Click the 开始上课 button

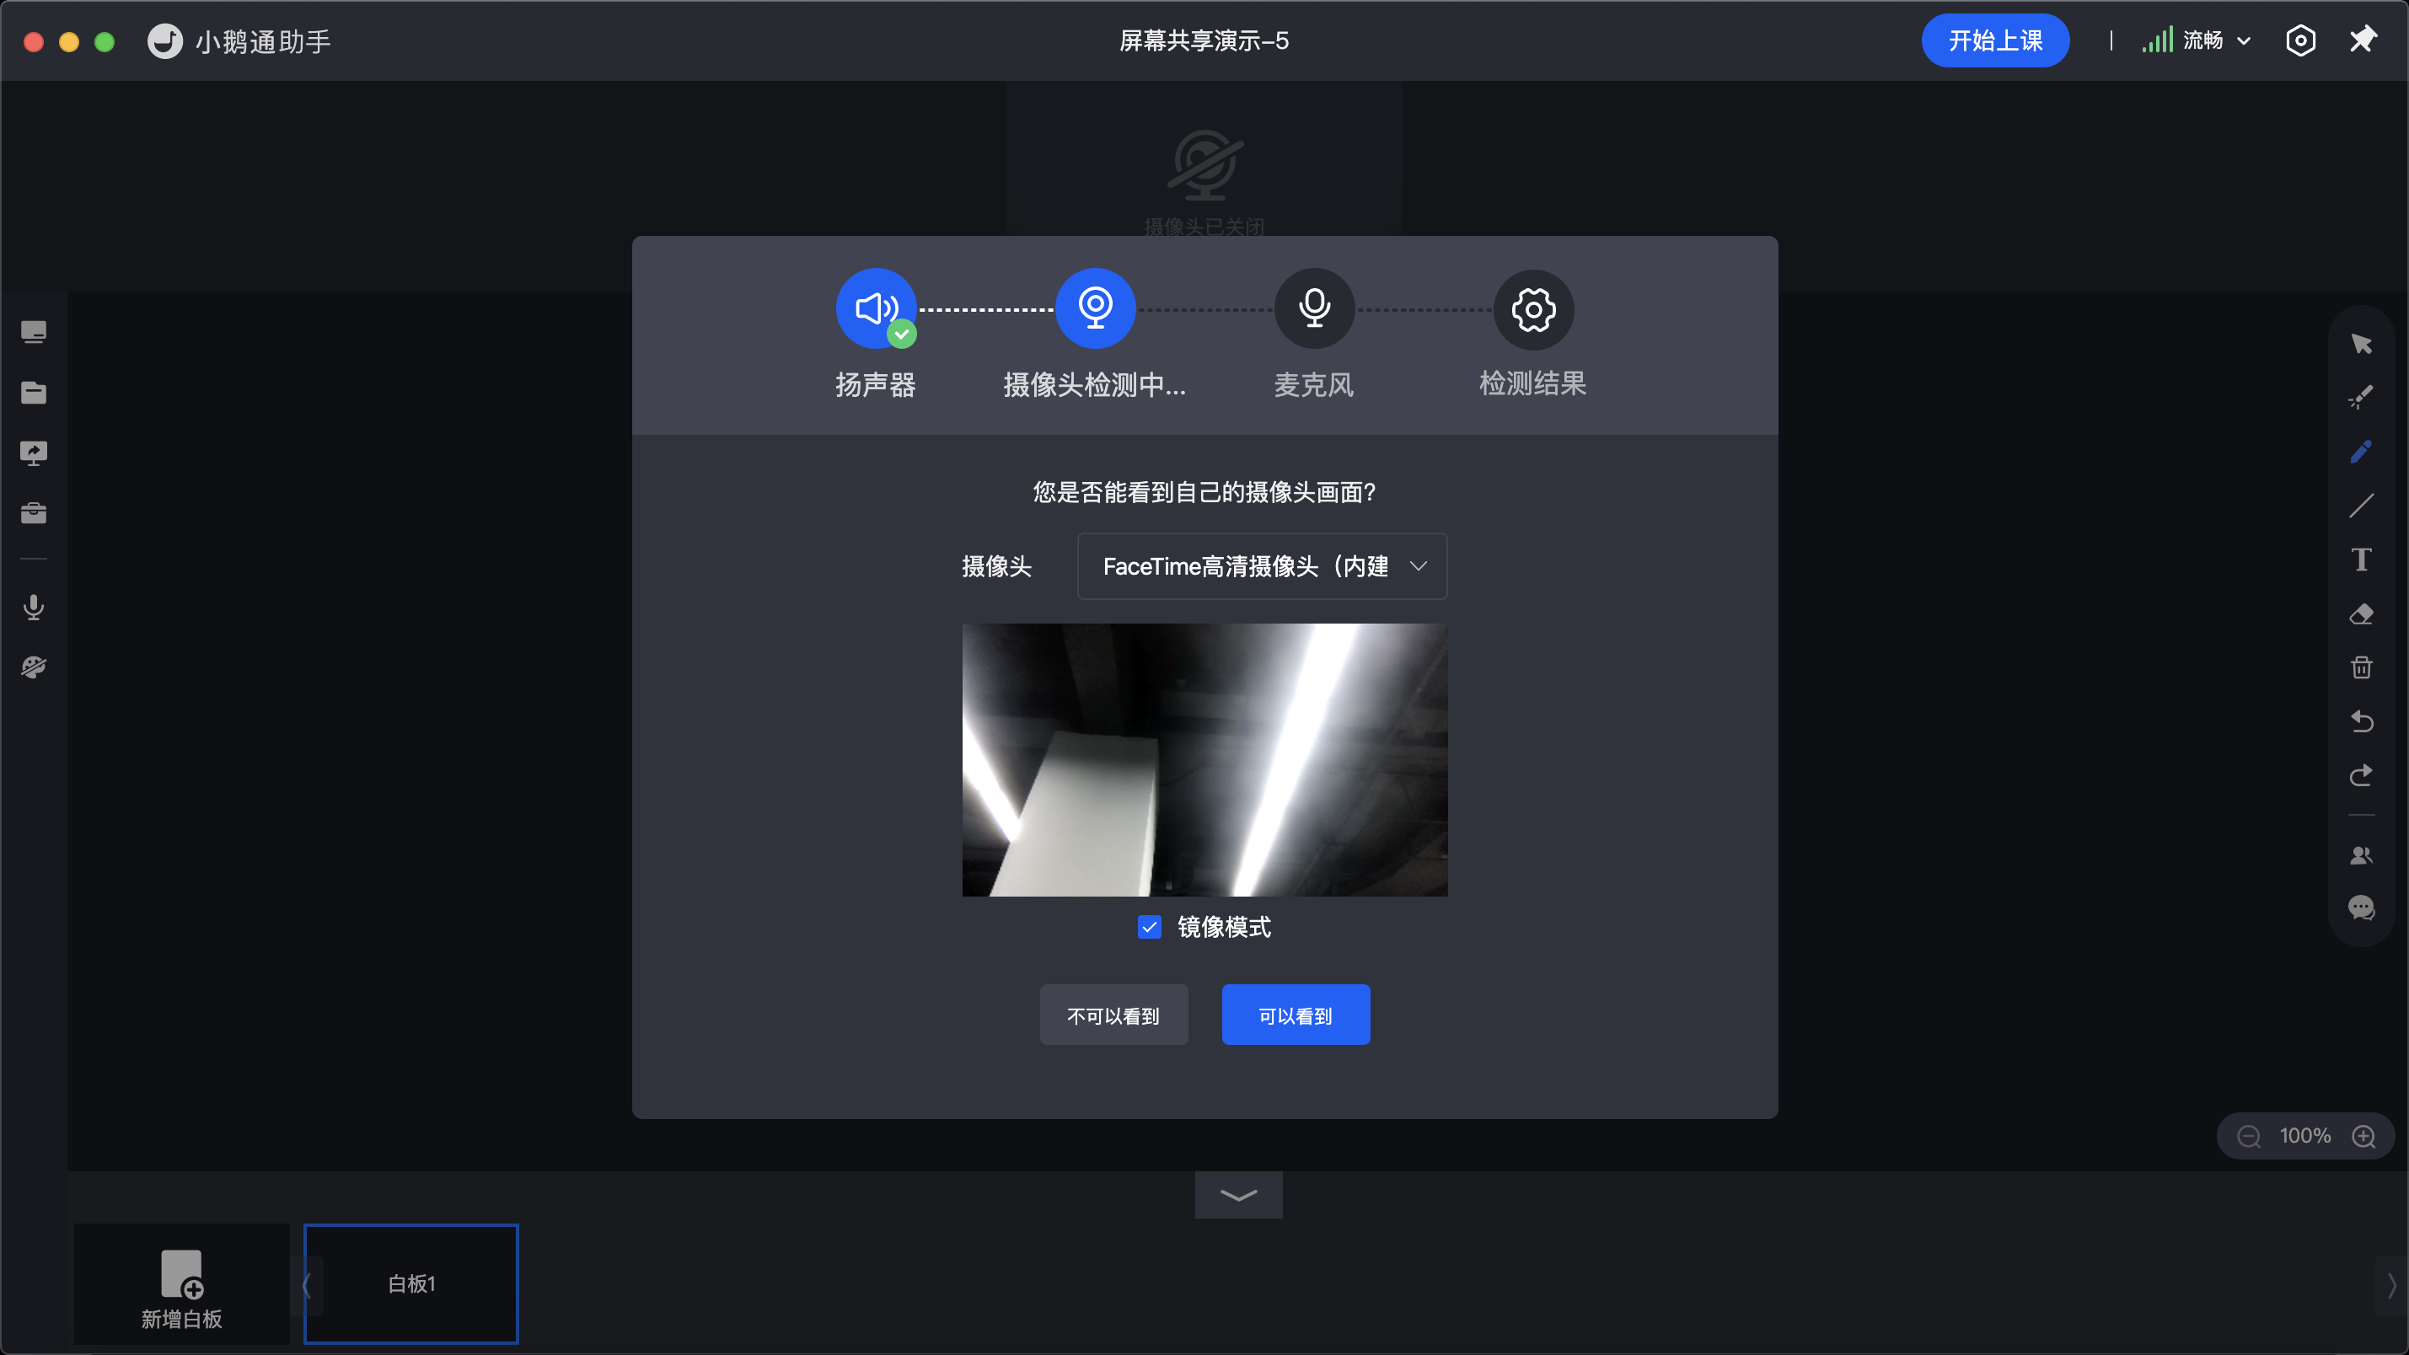tap(1995, 41)
